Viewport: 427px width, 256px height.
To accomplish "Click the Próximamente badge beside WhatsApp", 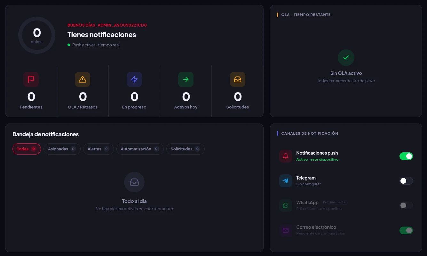I will pos(334,202).
